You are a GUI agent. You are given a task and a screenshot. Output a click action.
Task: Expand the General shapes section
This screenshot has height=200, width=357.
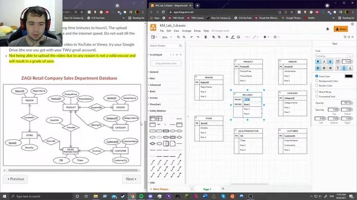(154, 72)
